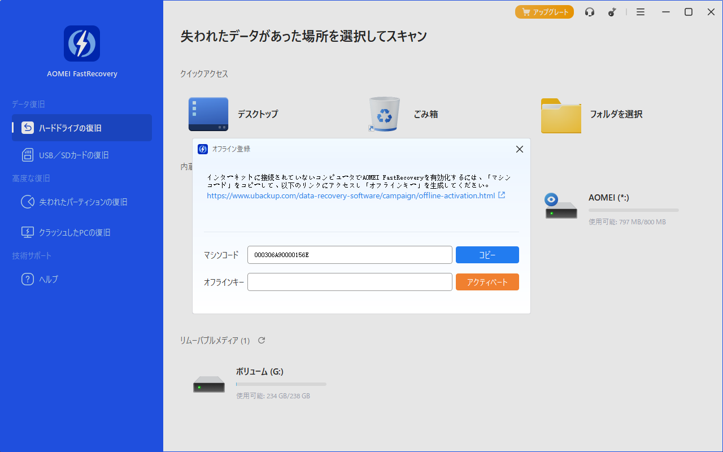The image size is (723, 452).
Task: Click the headset support icon in title bar
Action: (x=590, y=12)
